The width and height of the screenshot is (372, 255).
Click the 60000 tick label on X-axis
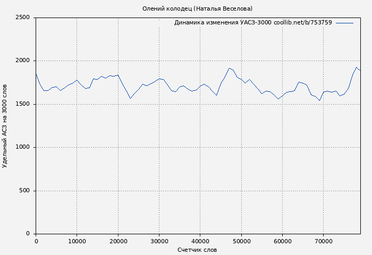tap(282, 241)
